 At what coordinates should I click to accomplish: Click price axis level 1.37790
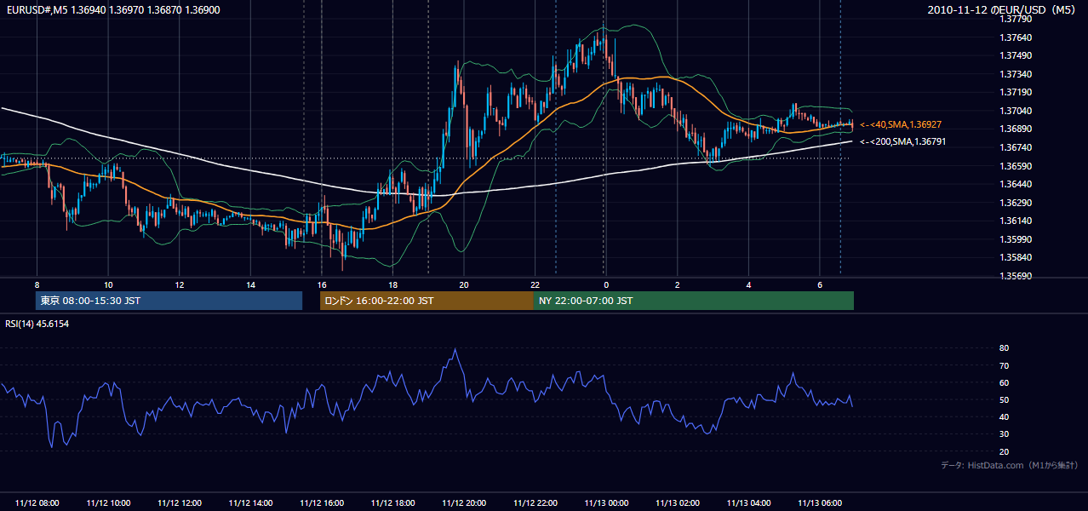click(x=1016, y=20)
